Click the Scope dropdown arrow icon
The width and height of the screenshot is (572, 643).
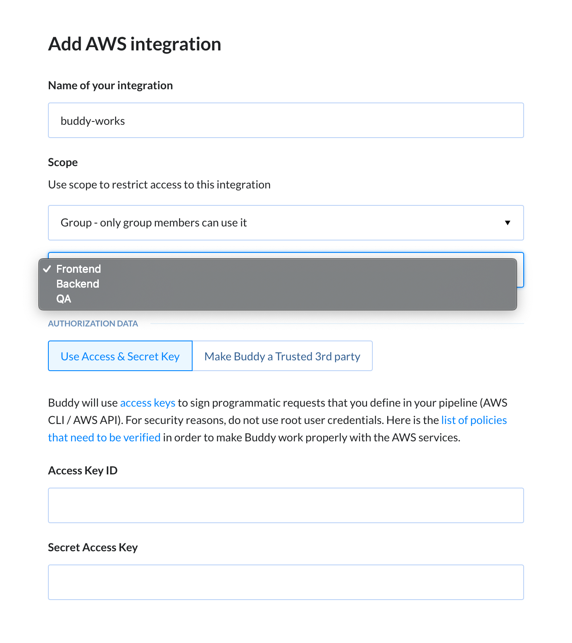click(x=508, y=223)
